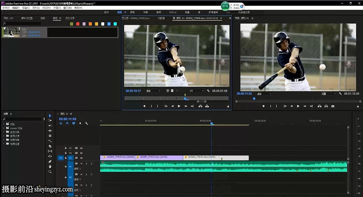Switch to 媒体浏览器 panel tab
Viewport: 363px width, 197px height.
(x=27, y=18)
